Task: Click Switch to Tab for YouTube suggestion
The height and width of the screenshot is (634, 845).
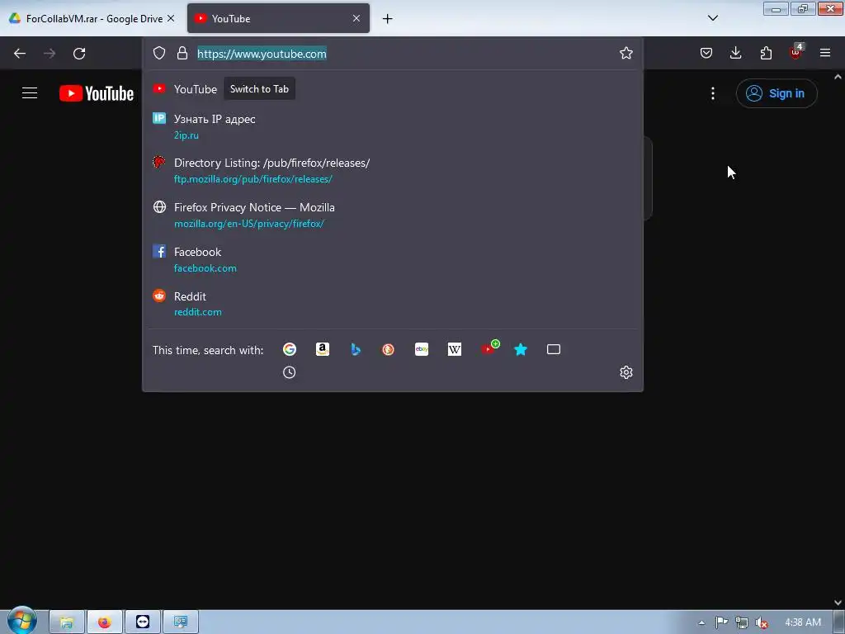Action: pos(259,89)
